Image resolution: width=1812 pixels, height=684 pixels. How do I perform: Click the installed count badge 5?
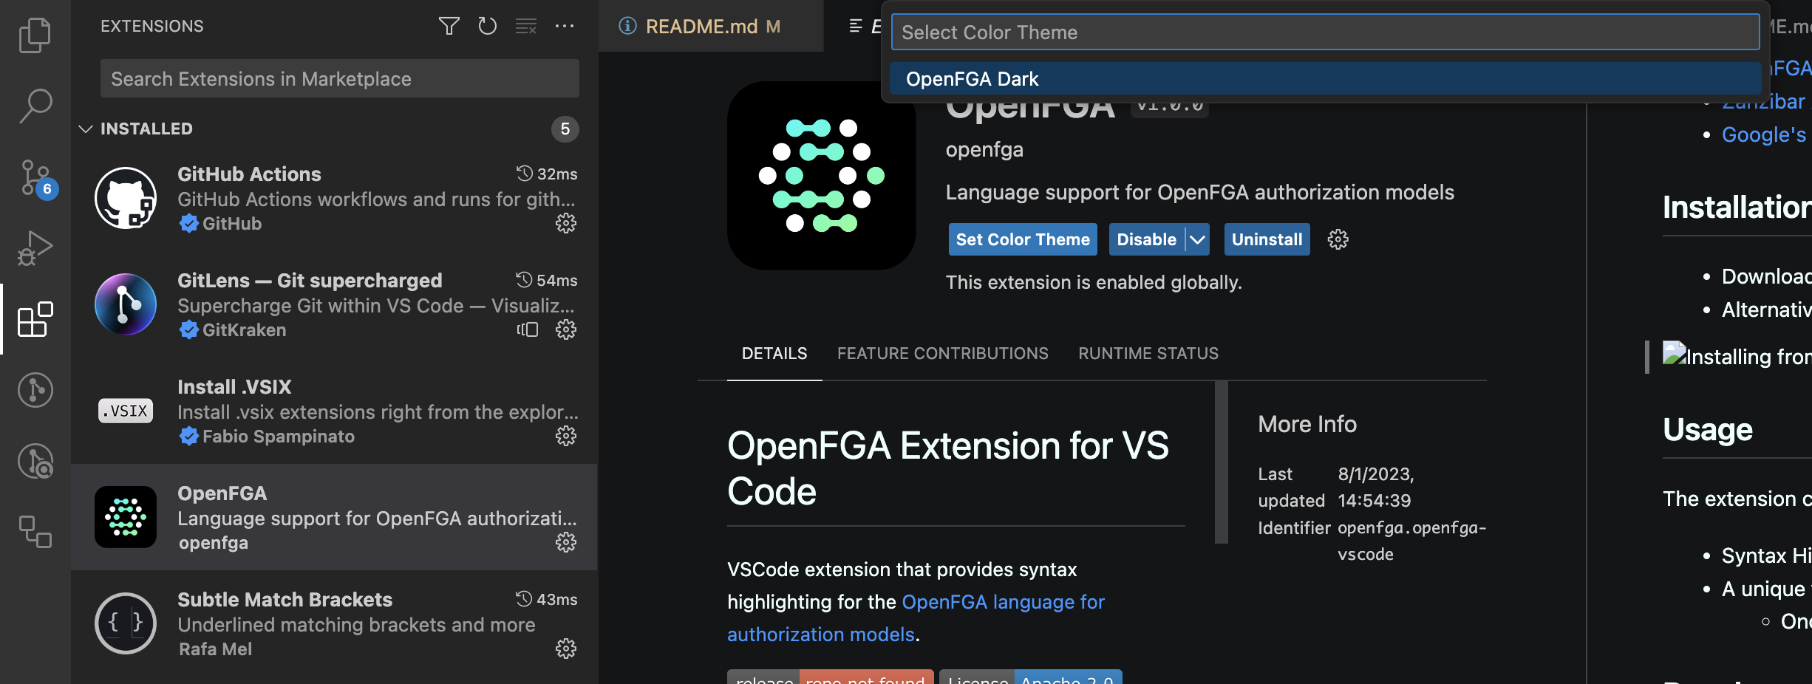click(x=565, y=129)
